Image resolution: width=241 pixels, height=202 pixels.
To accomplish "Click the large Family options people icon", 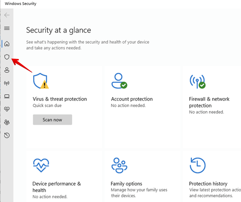I will pos(119,166).
